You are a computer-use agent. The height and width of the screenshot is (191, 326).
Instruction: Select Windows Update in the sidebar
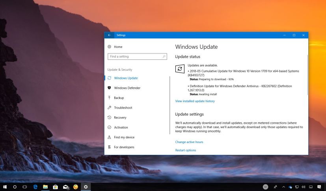coord(126,78)
